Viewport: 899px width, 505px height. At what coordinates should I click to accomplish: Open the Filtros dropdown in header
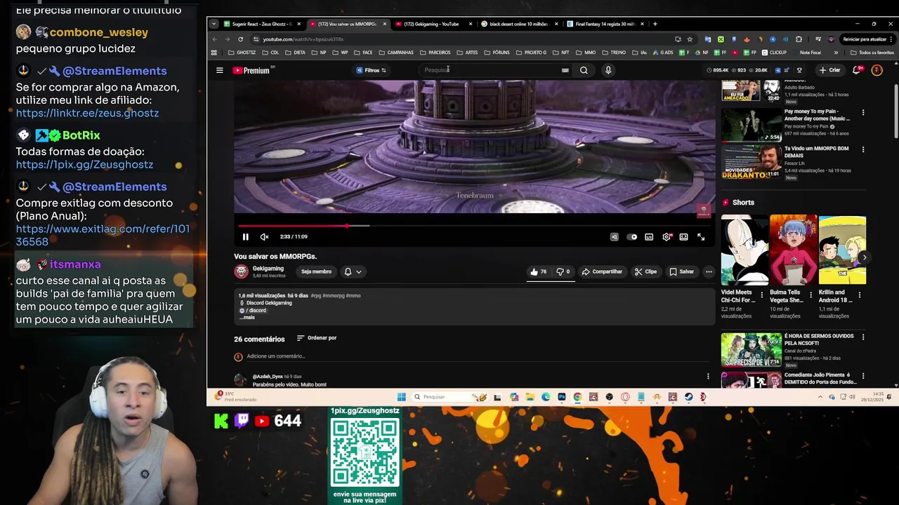coord(371,70)
